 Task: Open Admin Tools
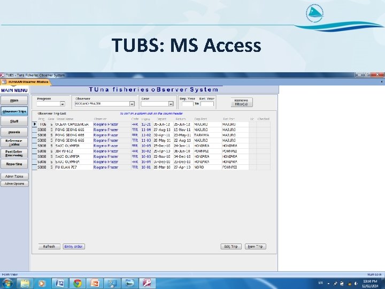click(14, 177)
